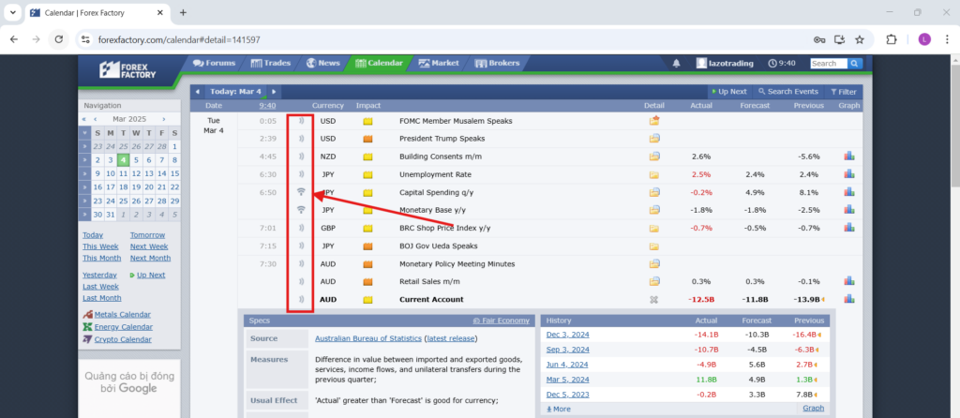Open lazotrading user profile menu
This screenshot has width=960, height=418.
725,63
